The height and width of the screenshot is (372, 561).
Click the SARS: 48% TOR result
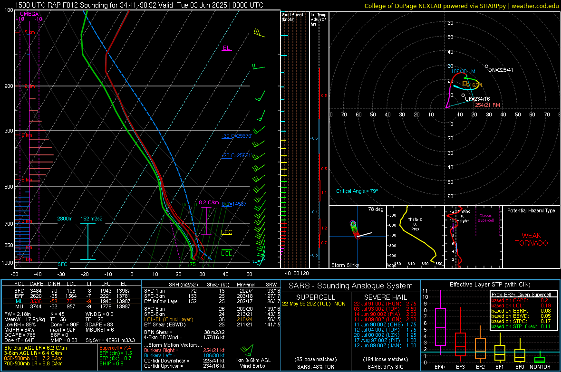315,367
